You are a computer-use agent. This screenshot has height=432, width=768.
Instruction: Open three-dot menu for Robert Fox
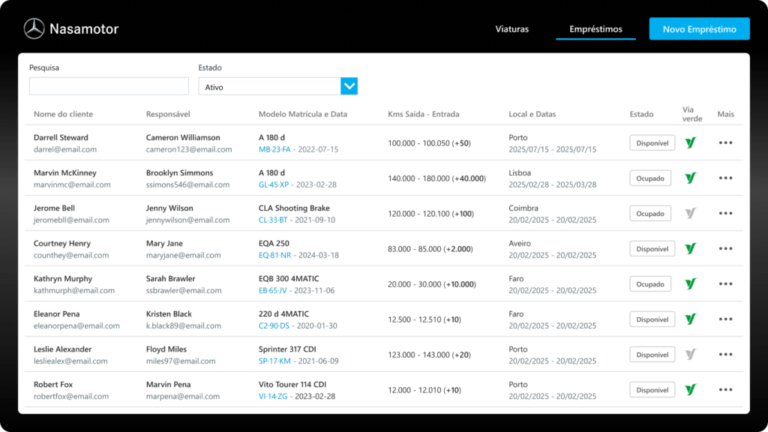click(x=725, y=390)
